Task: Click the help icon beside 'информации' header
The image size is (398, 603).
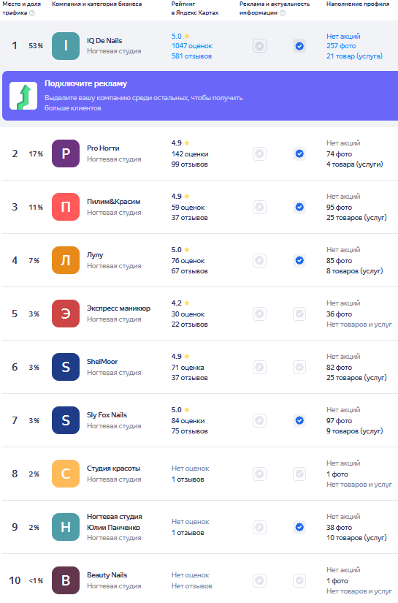Action: pyautogui.click(x=283, y=13)
